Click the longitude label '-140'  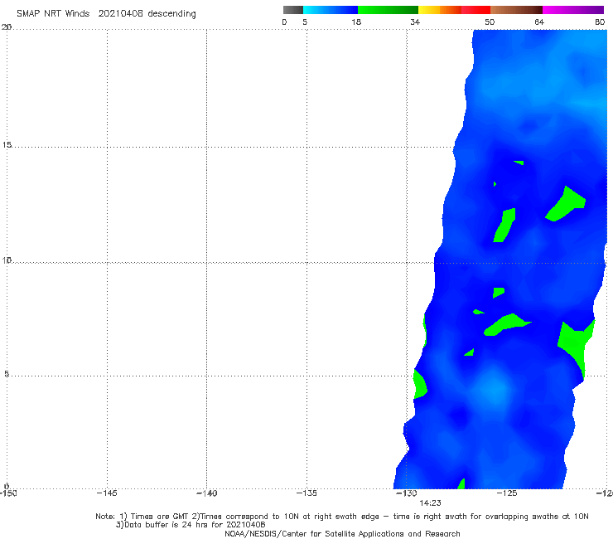point(207,493)
